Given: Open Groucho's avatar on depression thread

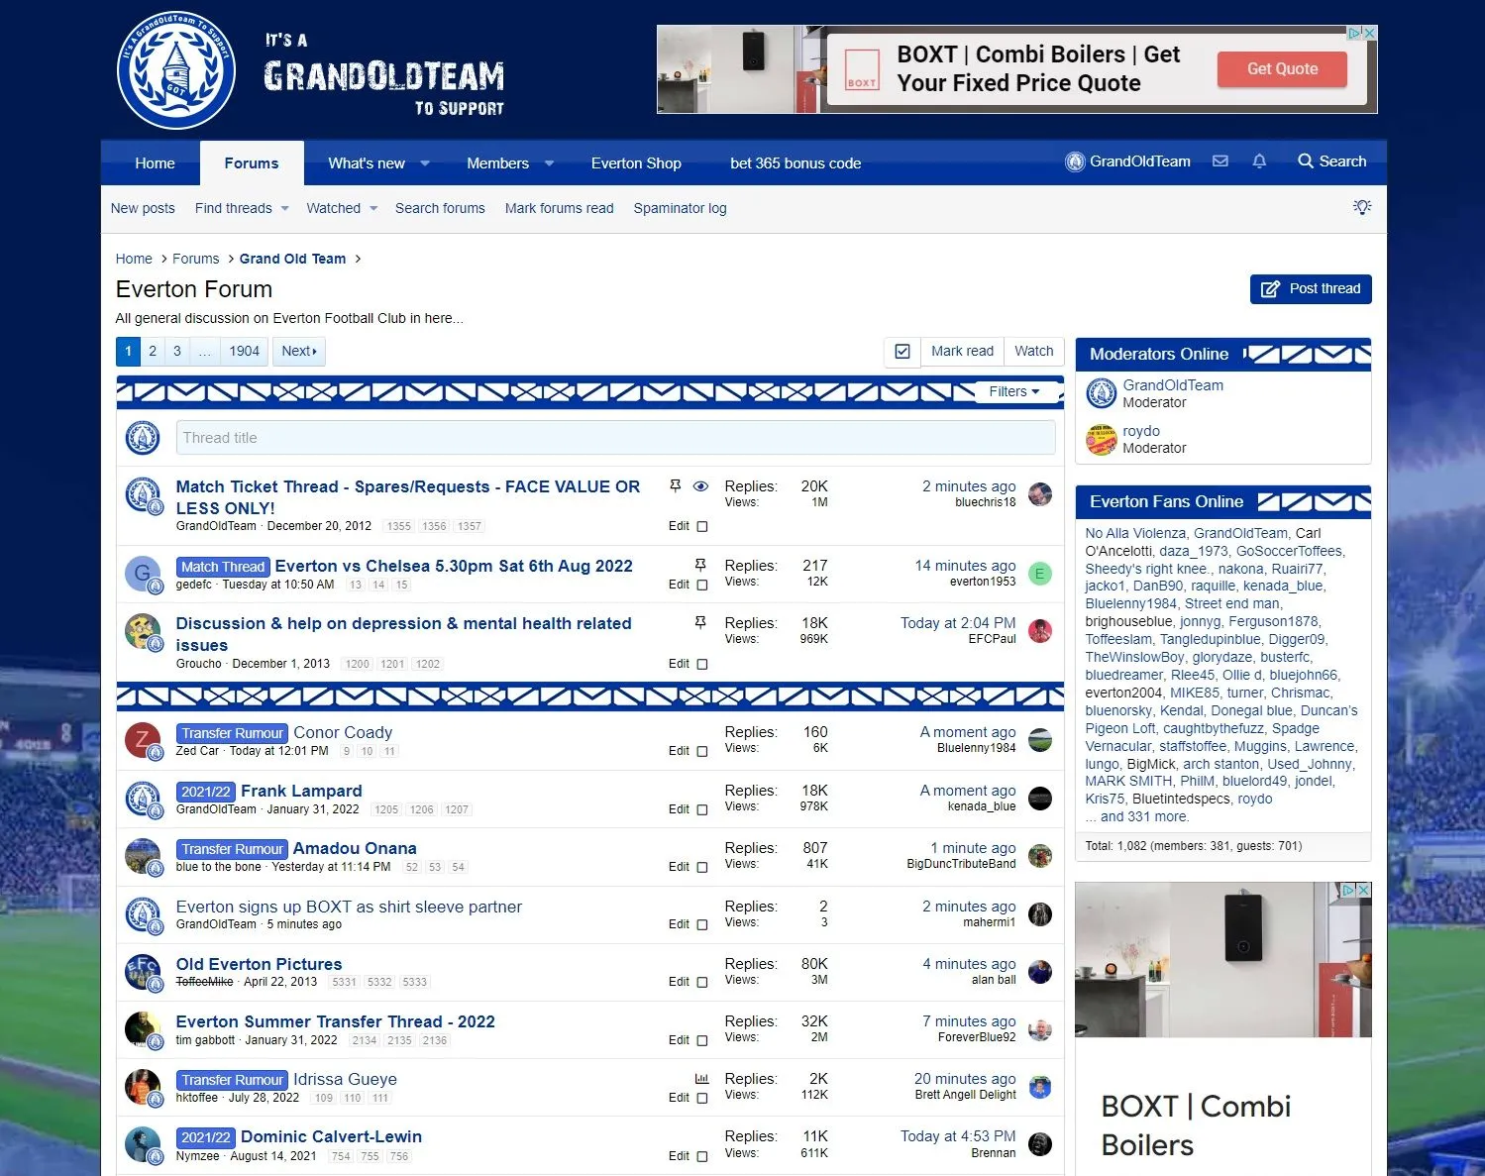Looking at the screenshot, I should coord(143,632).
